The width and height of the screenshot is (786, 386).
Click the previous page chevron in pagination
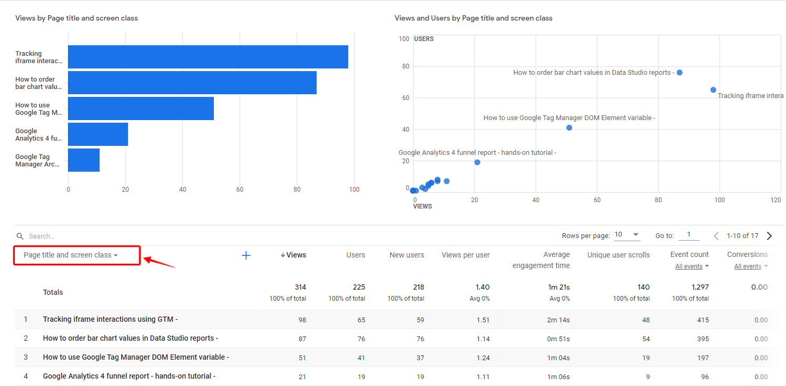716,235
